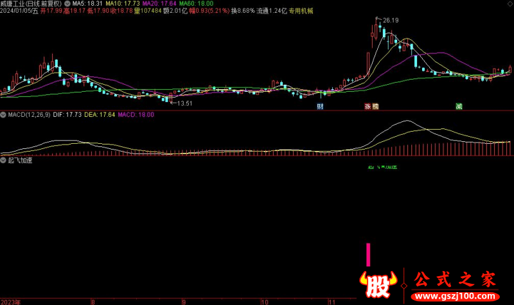
Task: Click the 26.19 peak price label
Action: 391,21
